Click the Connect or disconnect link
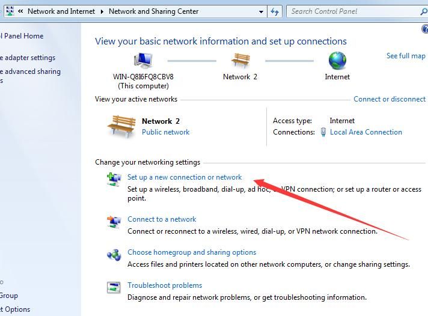 tap(390, 99)
